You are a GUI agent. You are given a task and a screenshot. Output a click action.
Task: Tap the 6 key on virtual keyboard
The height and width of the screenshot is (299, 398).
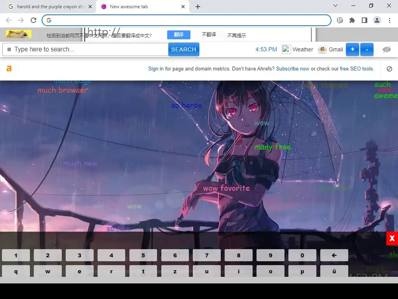175,255
